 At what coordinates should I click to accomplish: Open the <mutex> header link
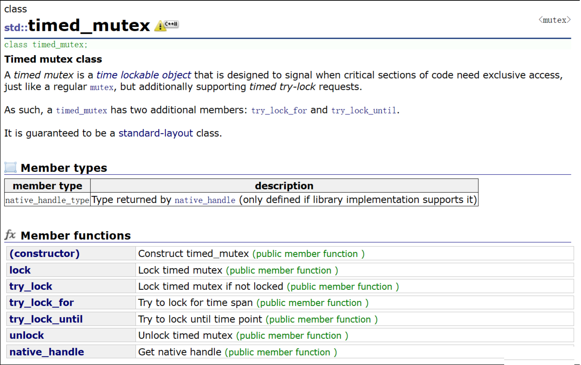pyautogui.click(x=554, y=20)
